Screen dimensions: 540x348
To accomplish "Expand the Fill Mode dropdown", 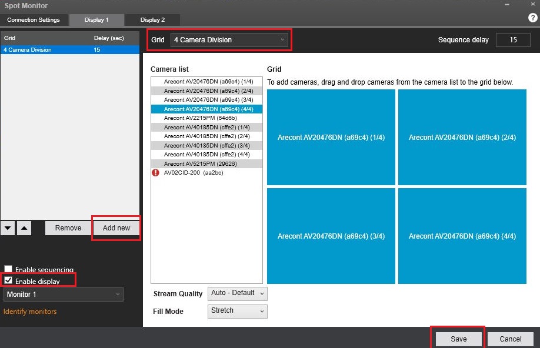I will click(237, 311).
